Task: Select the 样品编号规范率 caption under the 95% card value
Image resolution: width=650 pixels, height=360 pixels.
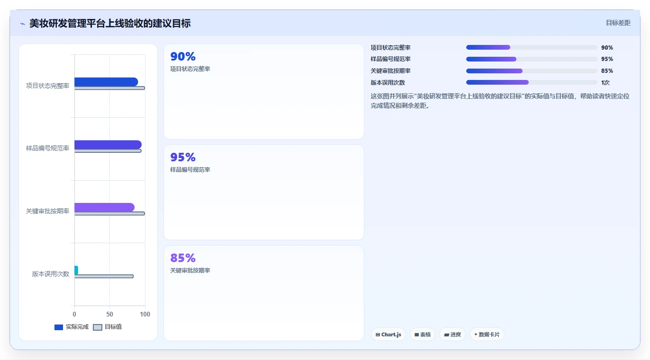Action: [190, 170]
